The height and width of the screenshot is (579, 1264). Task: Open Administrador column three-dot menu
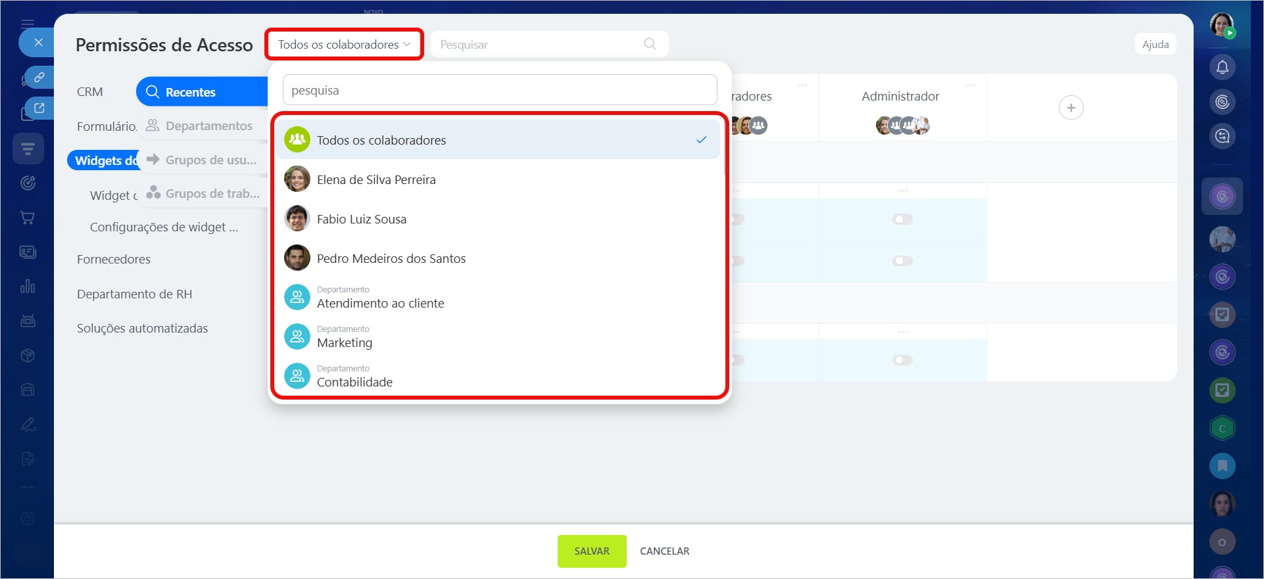(x=970, y=85)
